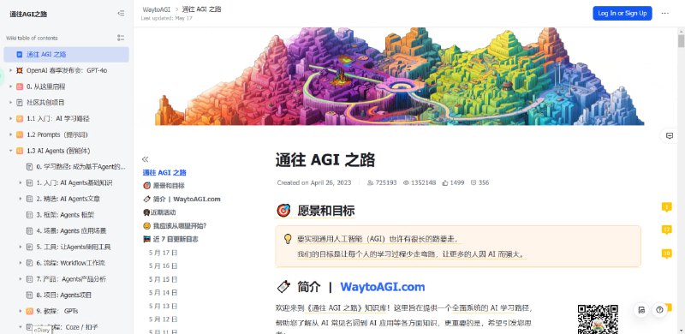685x334 pixels.
Task: Jump to 5 月 16 日 outline entry
Action: (x=163, y=265)
